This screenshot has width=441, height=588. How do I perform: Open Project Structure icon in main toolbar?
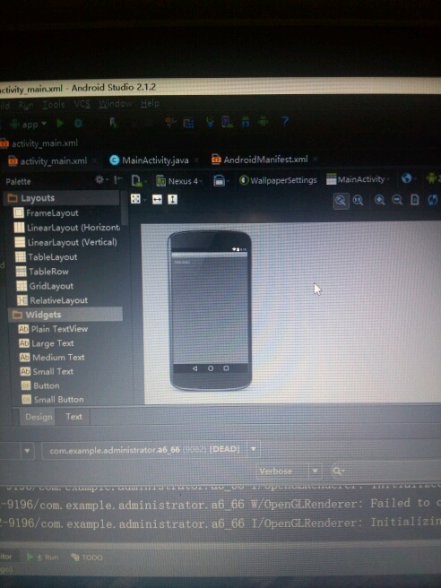(x=188, y=123)
